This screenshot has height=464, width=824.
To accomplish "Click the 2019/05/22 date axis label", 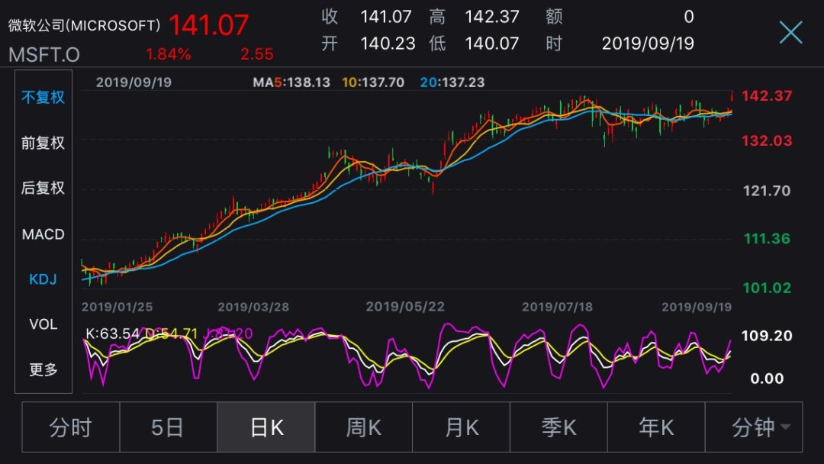I will [405, 307].
